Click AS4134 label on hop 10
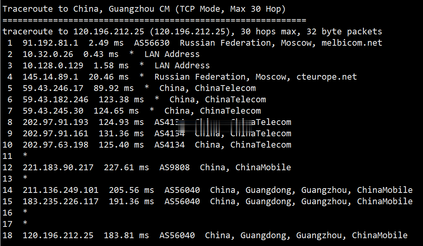423x246 pixels. tap(170, 145)
